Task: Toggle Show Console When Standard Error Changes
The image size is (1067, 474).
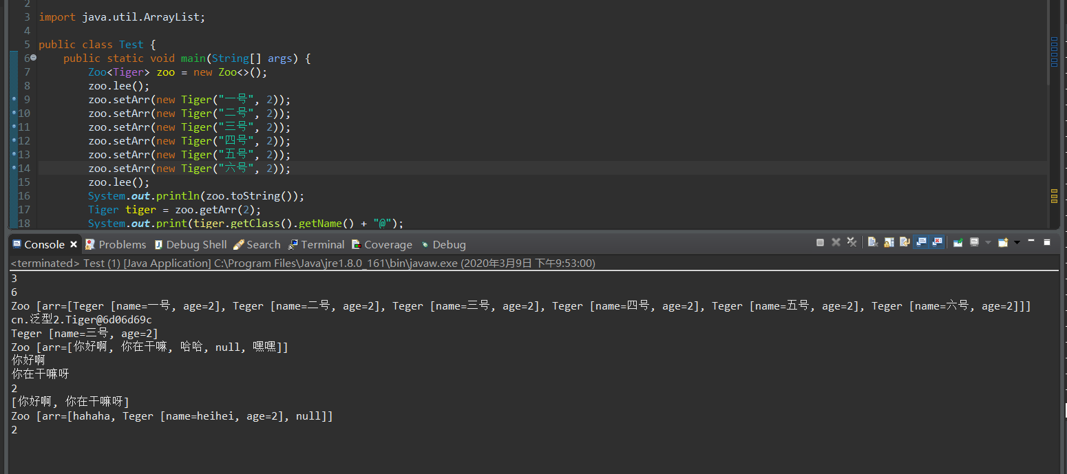Action: [937, 242]
